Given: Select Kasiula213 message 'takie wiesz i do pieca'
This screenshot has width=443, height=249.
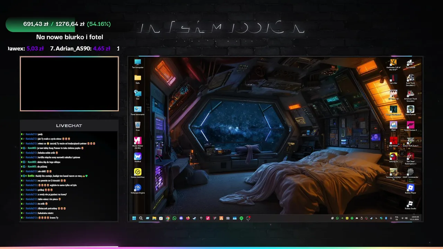Looking at the screenshot, I should tap(41, 199).
